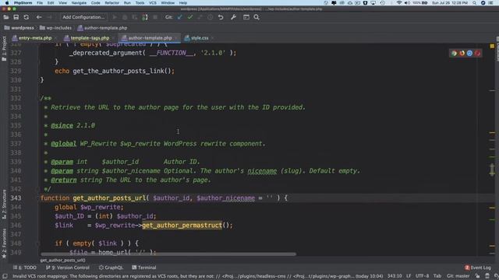Toggle the read-only lock icon in status bar
This screenshot has width=499, height=280.
477,276
